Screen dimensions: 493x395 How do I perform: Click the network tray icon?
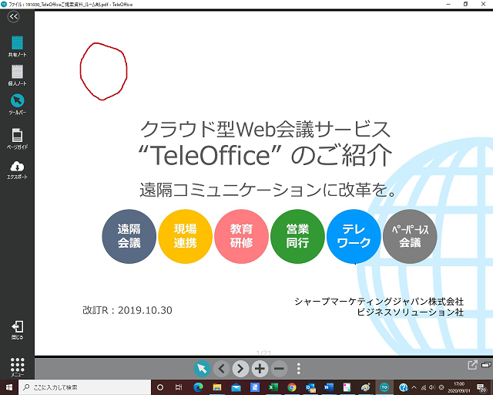point(424,387)
